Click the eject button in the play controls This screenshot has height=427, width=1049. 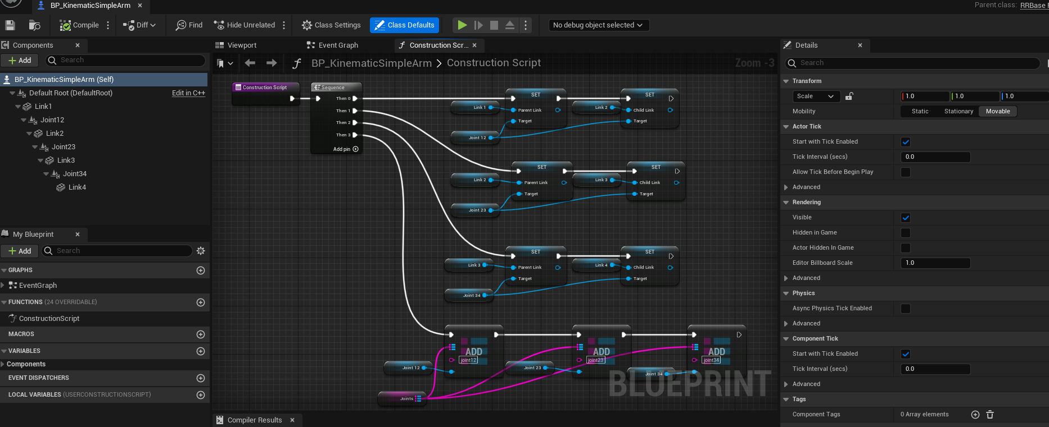[510, 25]
